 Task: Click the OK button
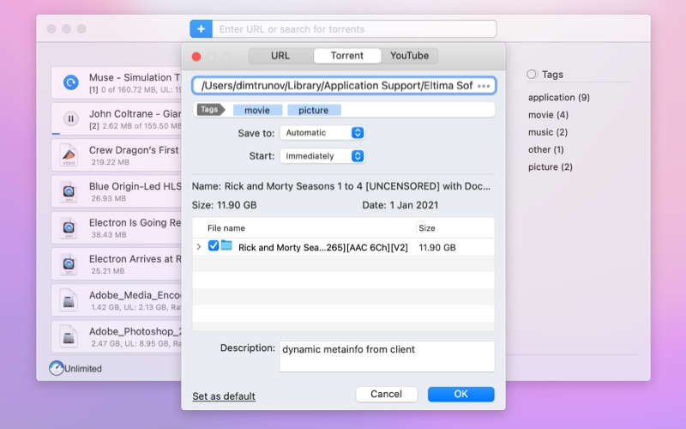[460, 394]
